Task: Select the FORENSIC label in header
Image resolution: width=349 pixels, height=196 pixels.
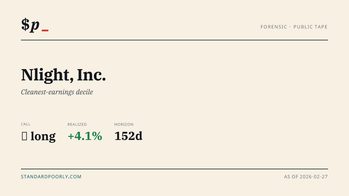Action: 274,27
